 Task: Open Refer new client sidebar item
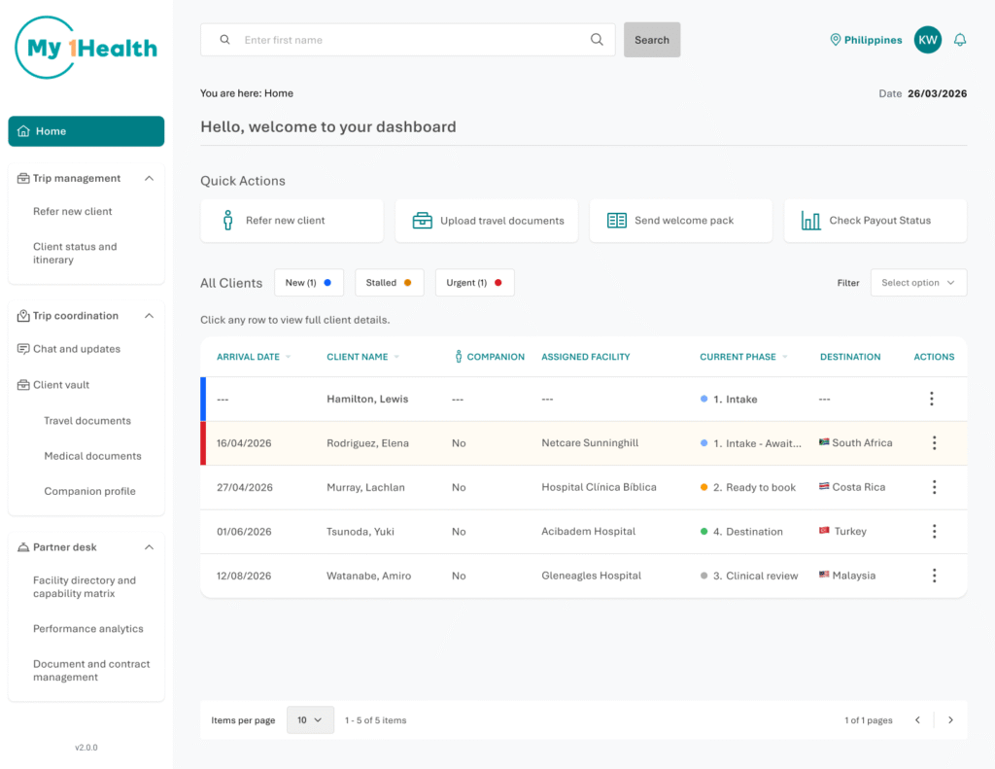click(72, 212)
